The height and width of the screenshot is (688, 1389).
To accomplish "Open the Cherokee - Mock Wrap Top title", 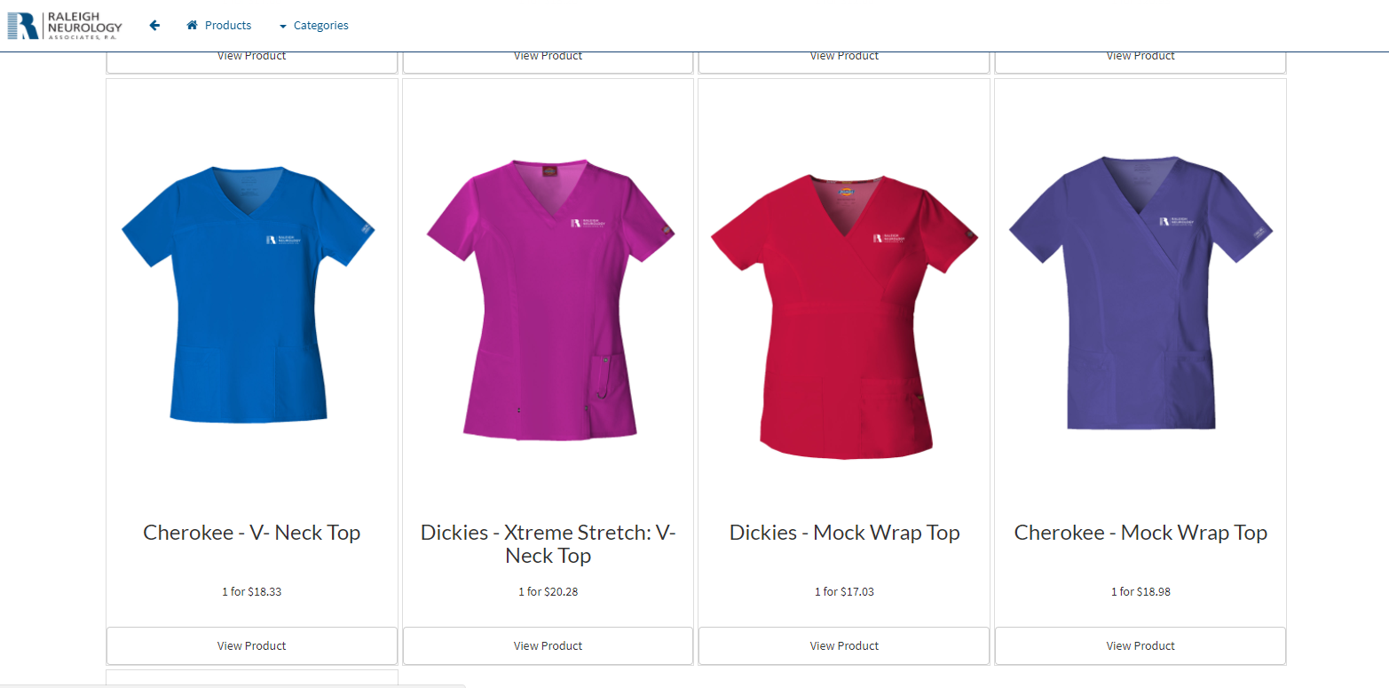I will [1140, 533].
